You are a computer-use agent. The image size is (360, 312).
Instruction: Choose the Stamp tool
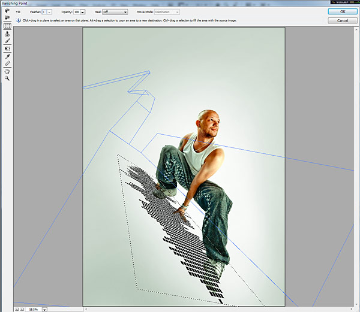(7, 34)
